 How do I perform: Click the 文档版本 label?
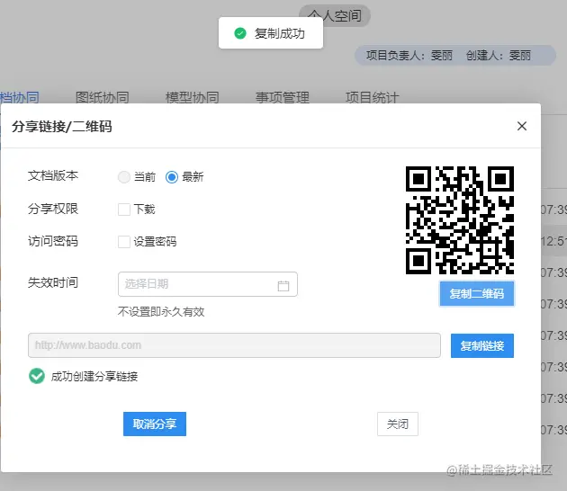[53, 175]
